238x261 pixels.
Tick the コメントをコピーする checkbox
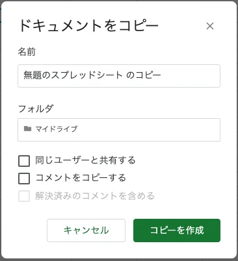24,179
